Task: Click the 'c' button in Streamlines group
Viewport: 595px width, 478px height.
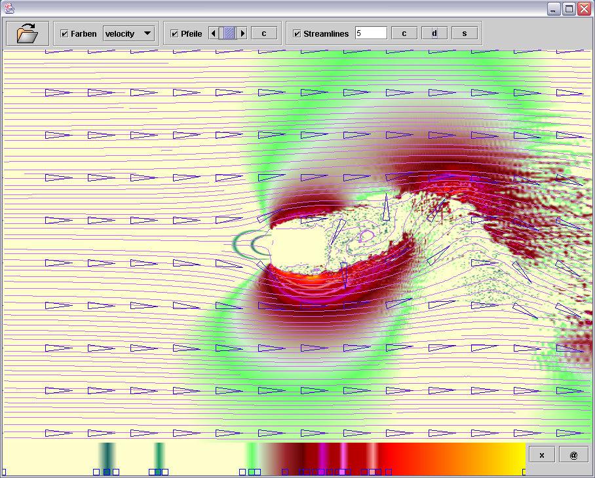Action: coord(404,33)
